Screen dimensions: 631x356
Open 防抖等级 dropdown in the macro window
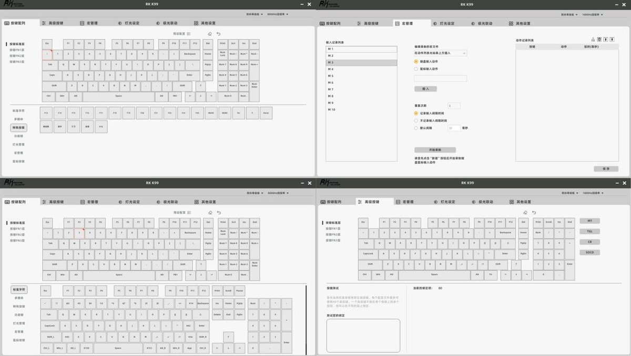[x=568, y=15]
